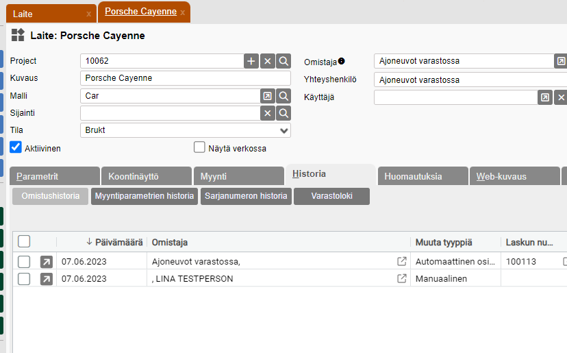Select all rows with the header checkbox
The height and width of the screenshot is (353, 567).
point(24,241)
